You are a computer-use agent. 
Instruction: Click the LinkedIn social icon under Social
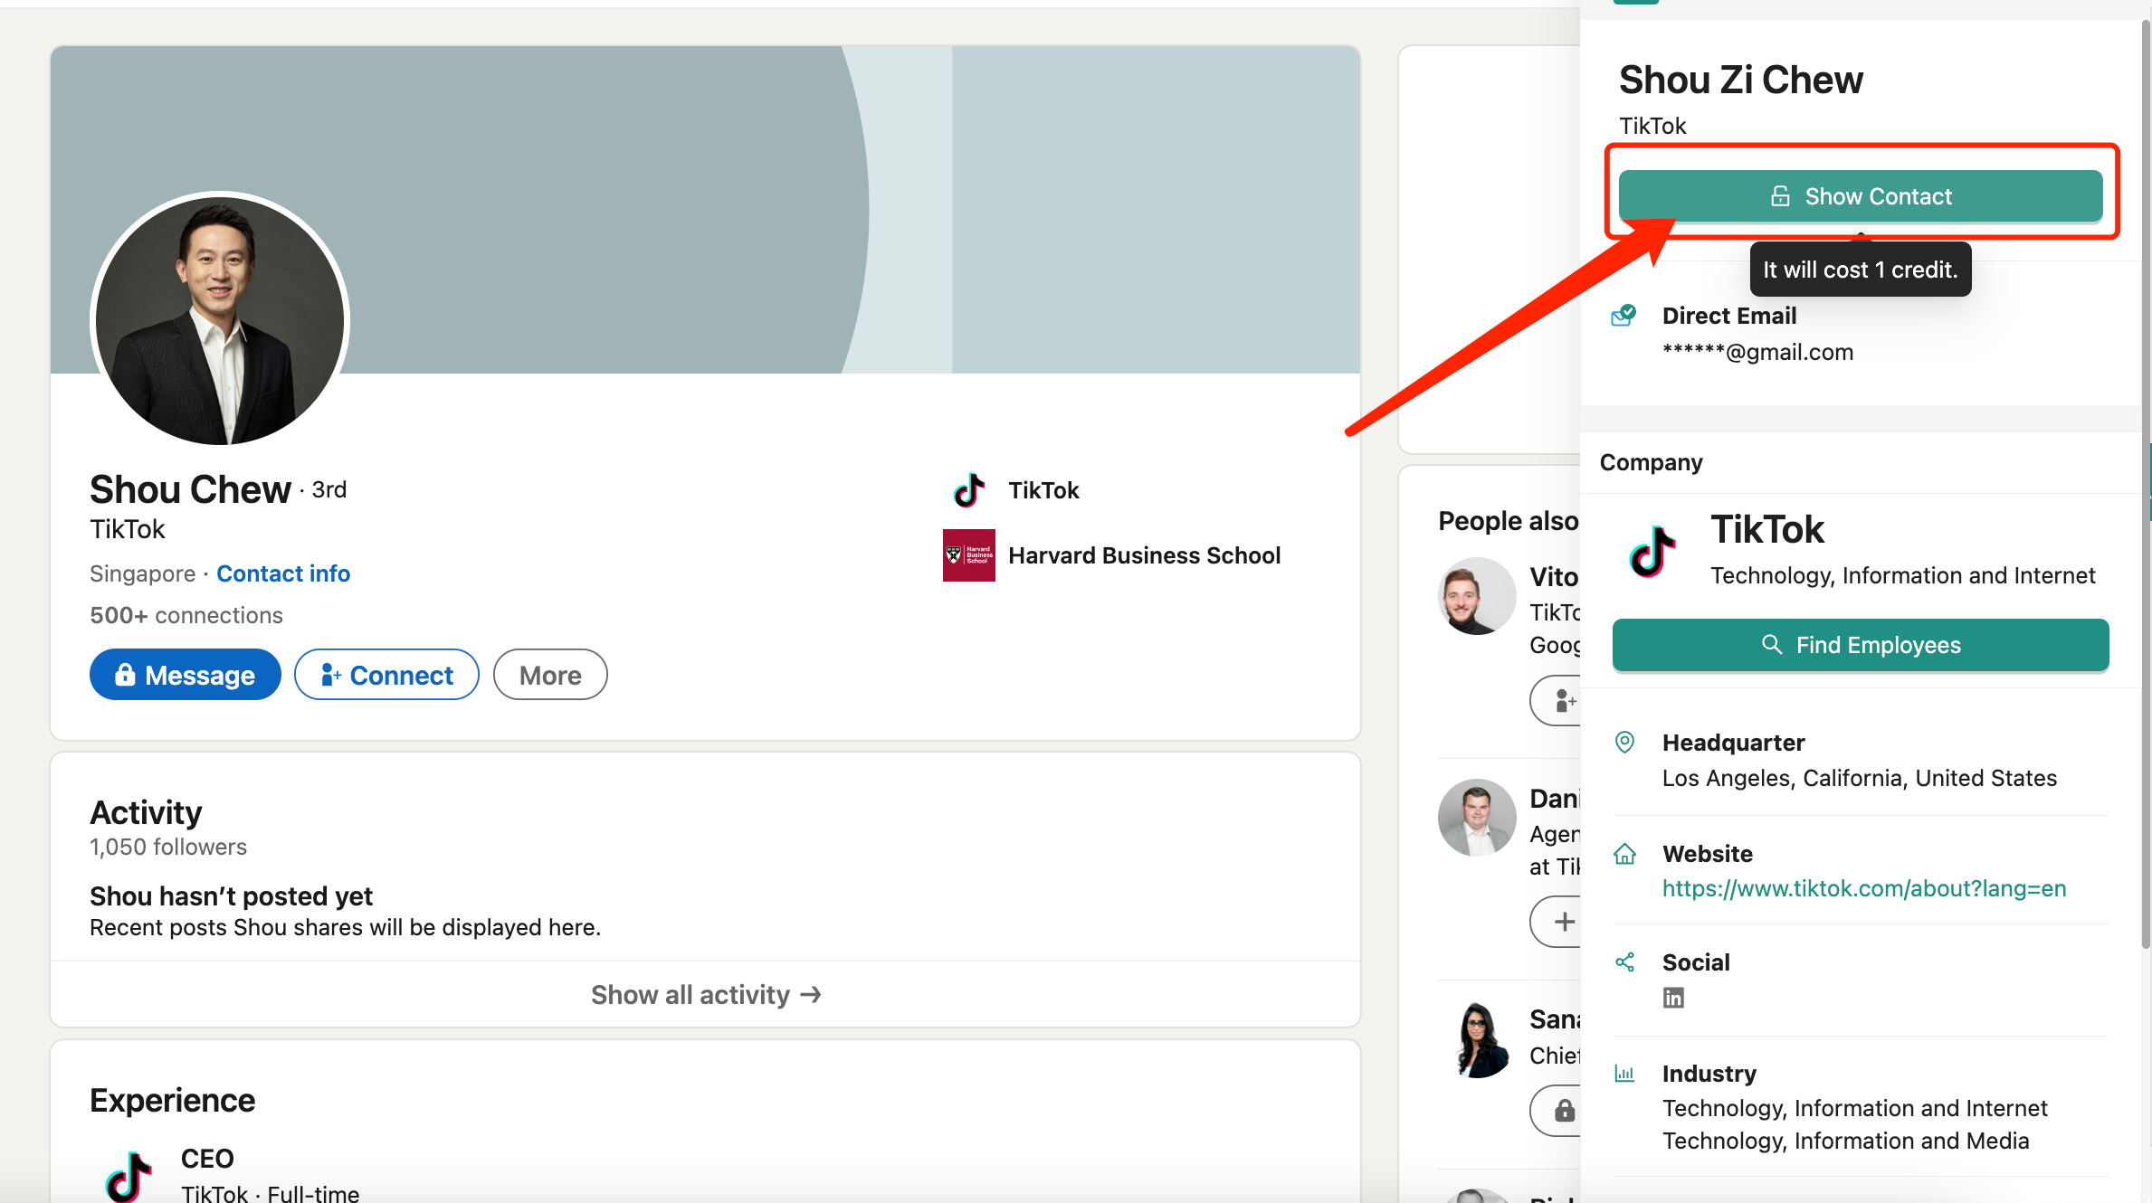1673,998
